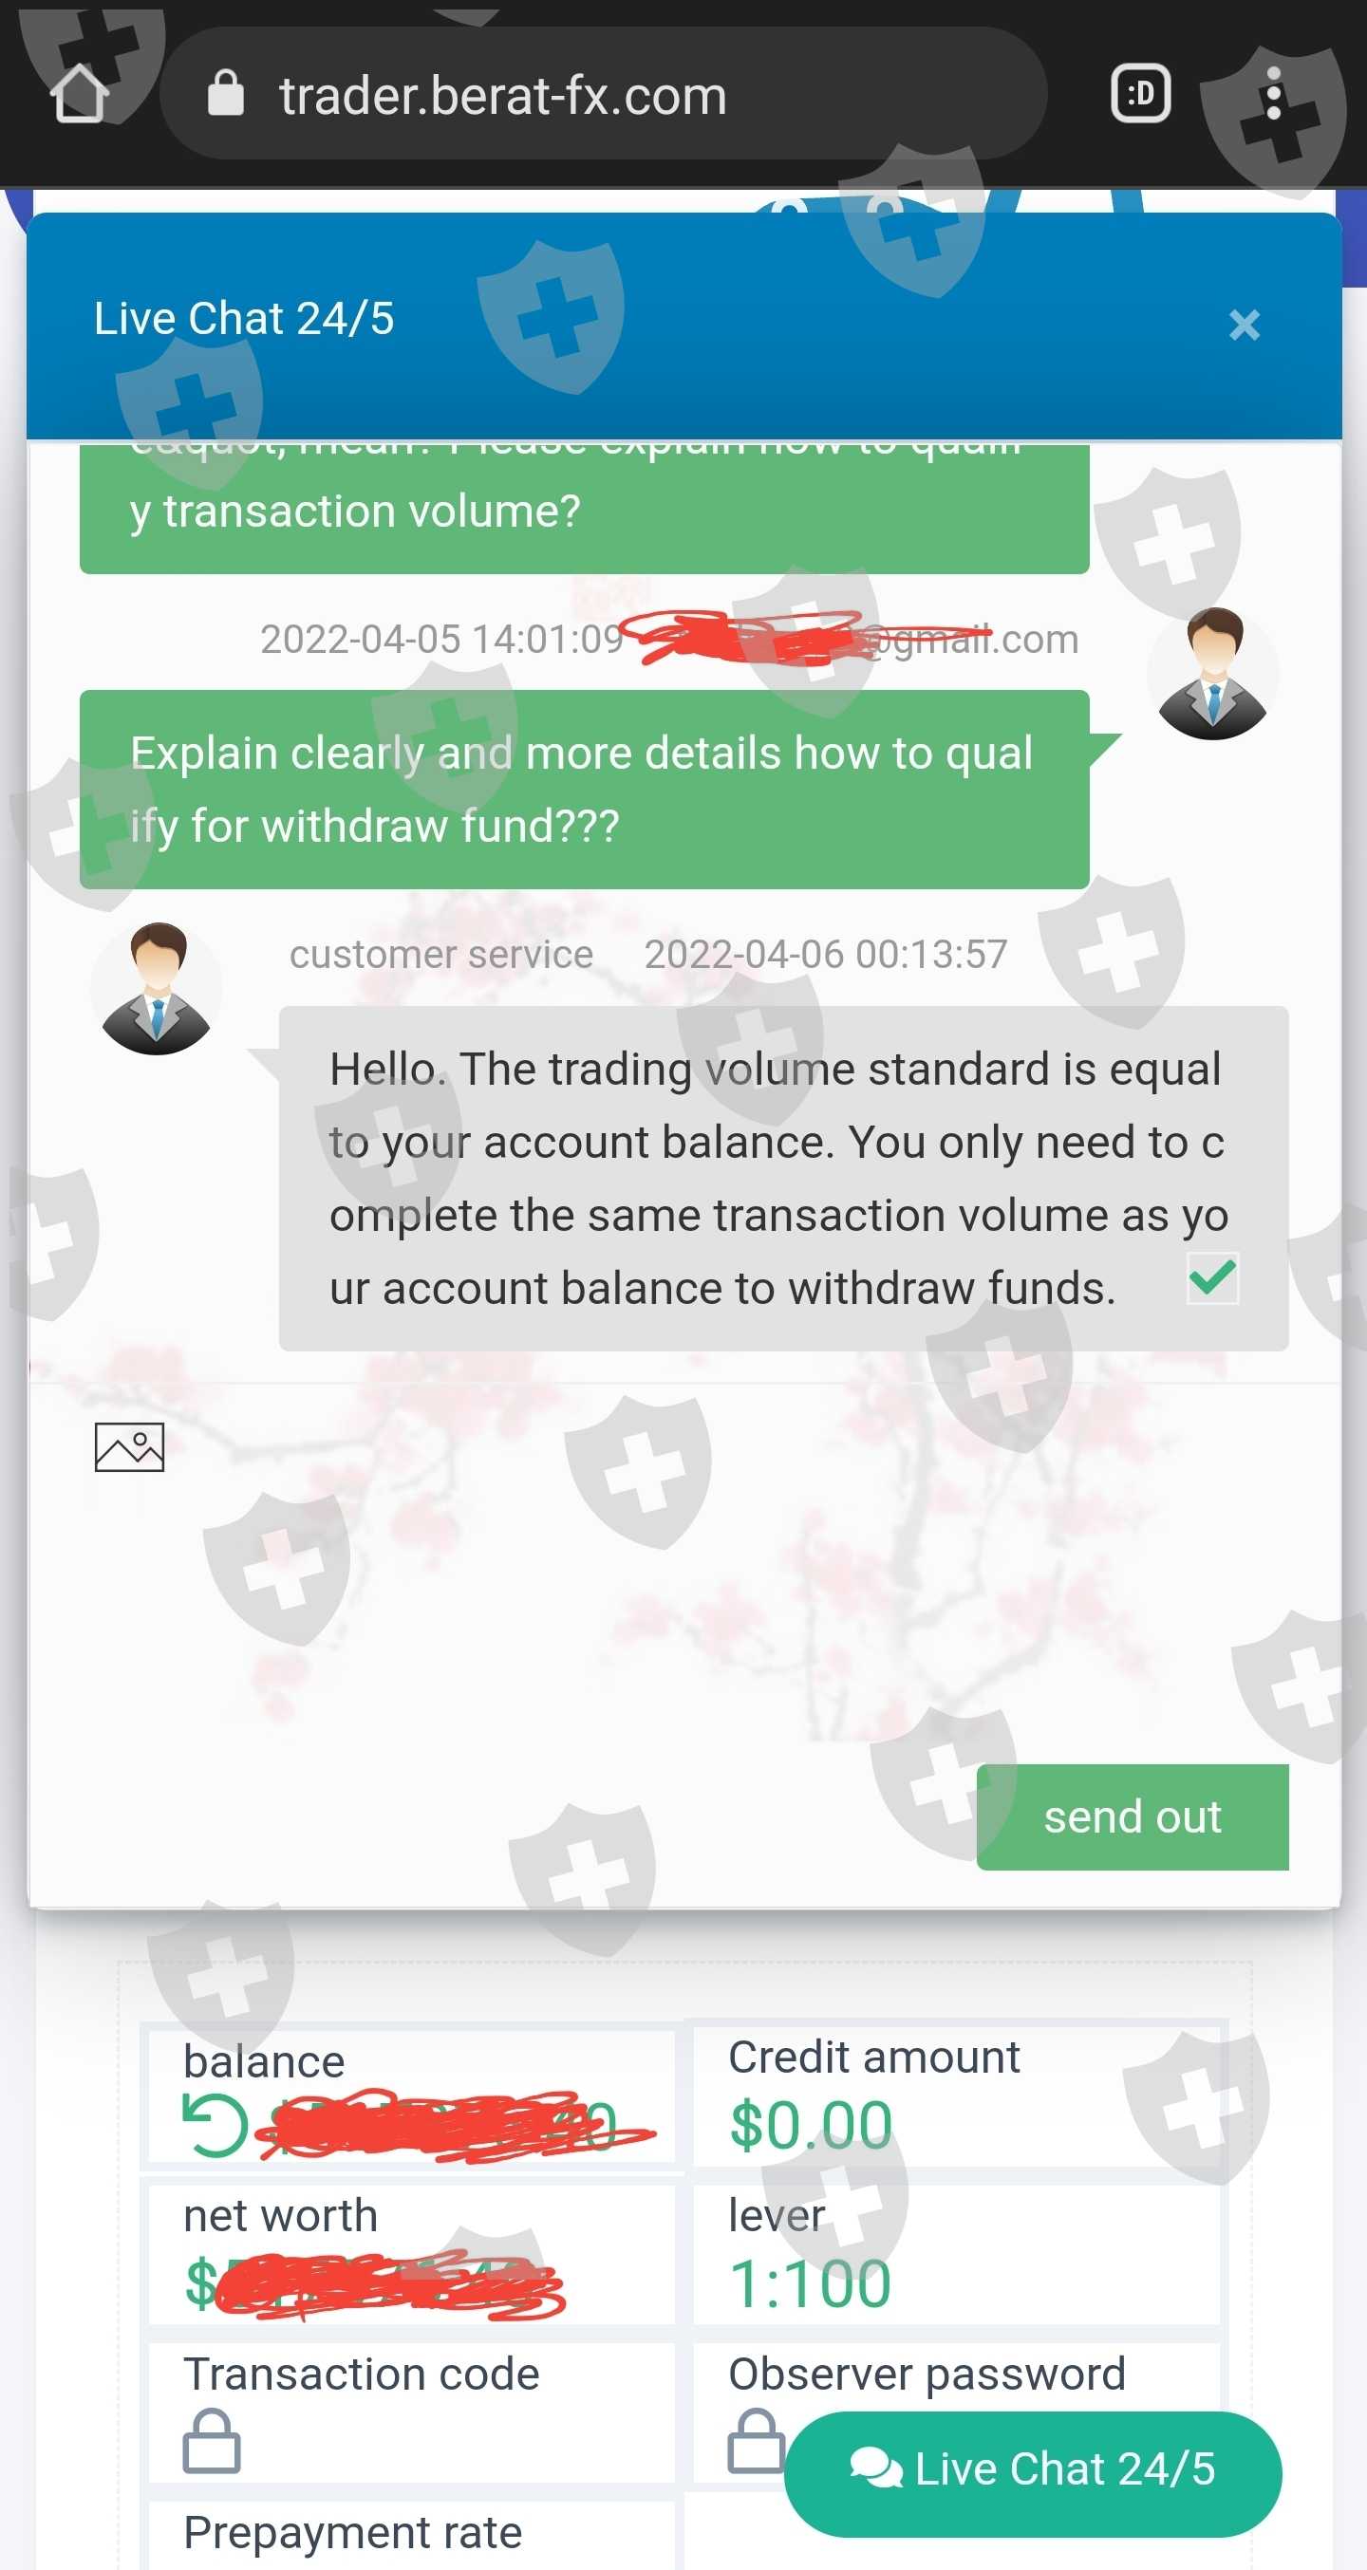
Task: Click the send out button
Action: tap(1133, 1816)
